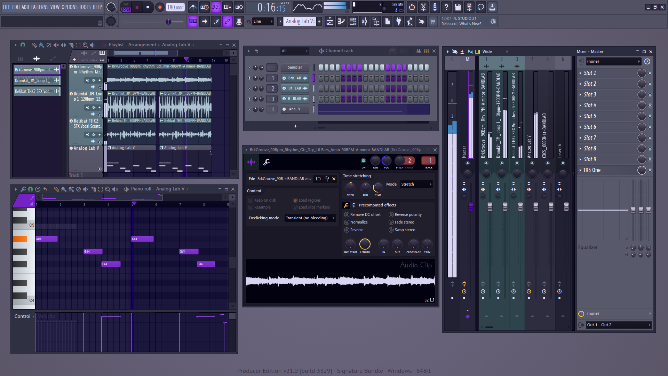This screenshot has width=668, height=376.
Task: Click the metronome icon in the transport bar
Action: pos(192,7)
